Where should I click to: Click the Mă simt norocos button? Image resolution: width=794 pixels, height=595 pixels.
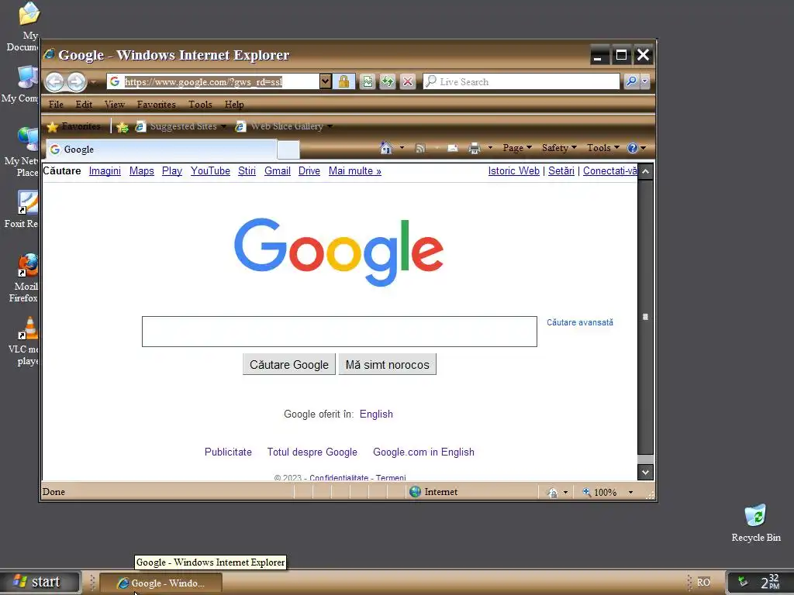coord(388,364)
